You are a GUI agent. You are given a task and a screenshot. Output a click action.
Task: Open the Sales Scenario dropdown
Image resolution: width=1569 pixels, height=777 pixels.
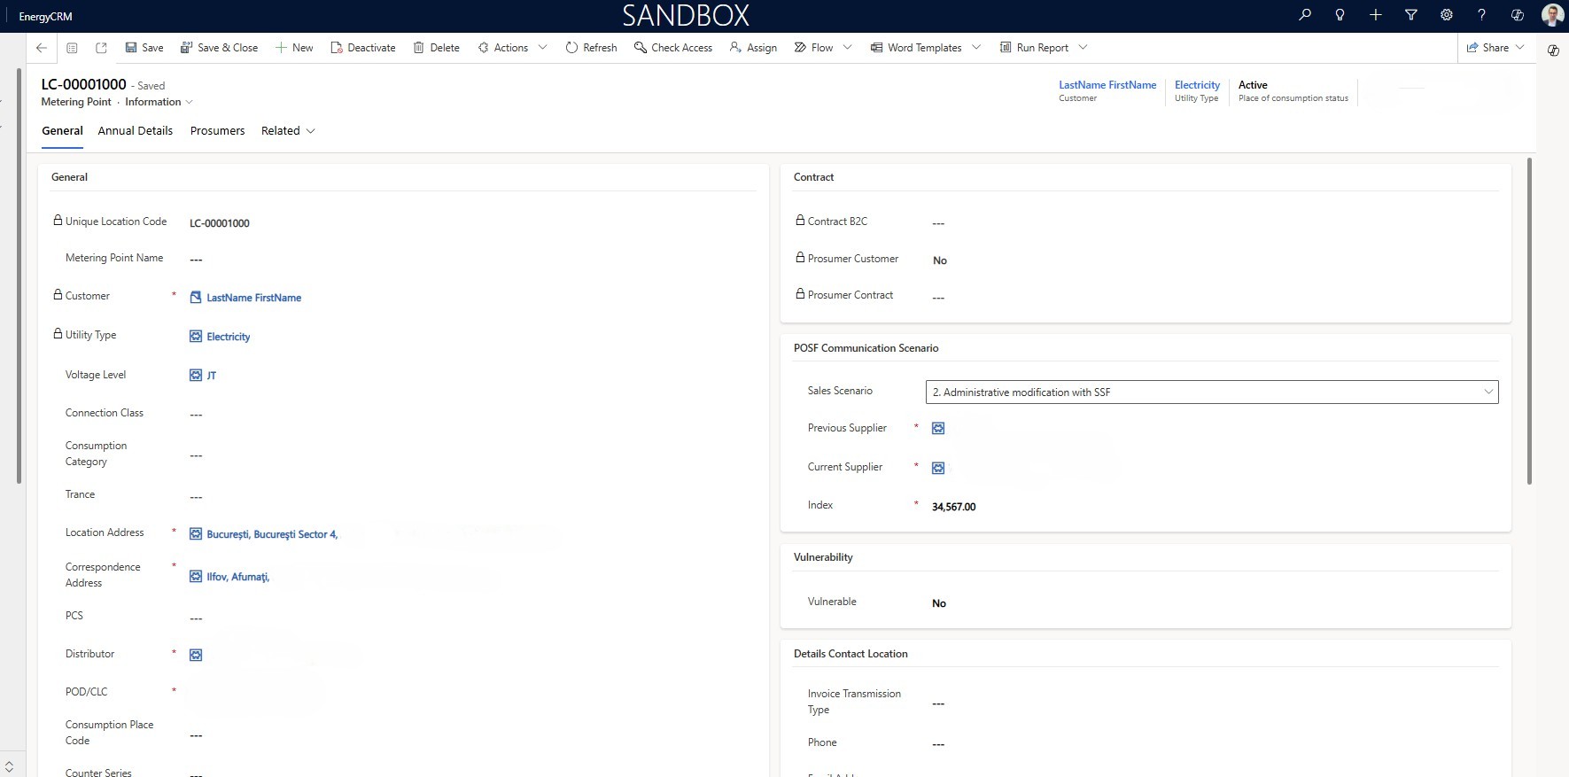(x=1211, y=392)
